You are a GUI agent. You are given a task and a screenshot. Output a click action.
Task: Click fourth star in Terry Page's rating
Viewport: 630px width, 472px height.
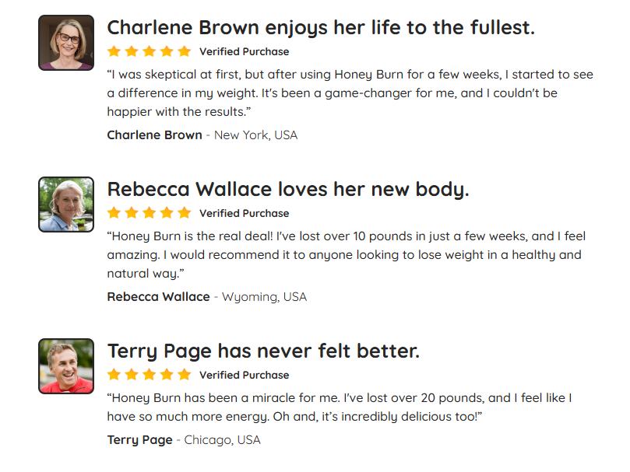[x=167, y=375]
